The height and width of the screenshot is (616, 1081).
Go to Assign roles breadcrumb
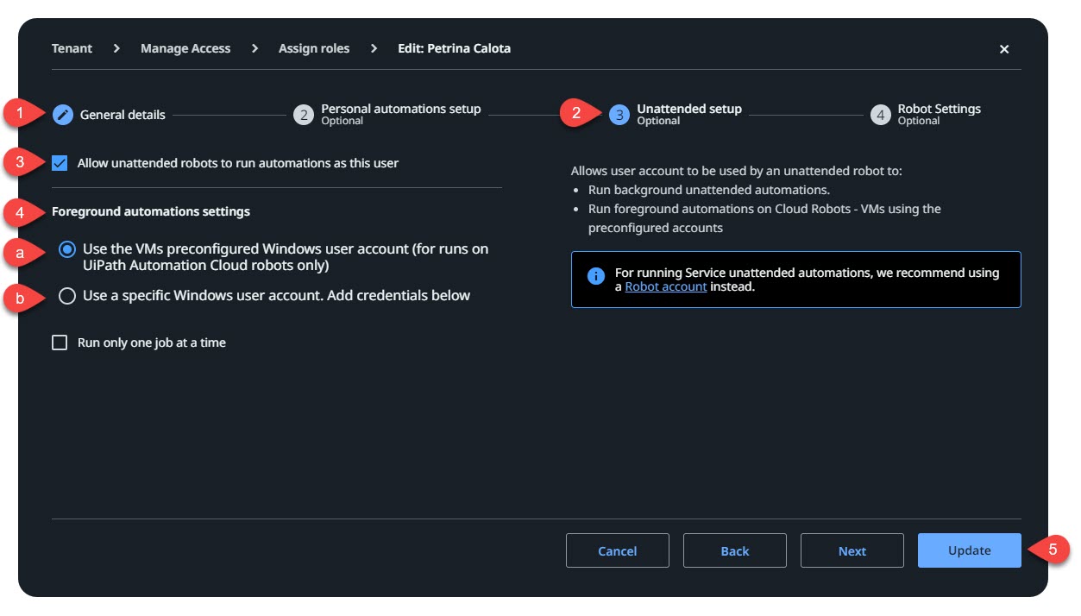pos(314,48)
